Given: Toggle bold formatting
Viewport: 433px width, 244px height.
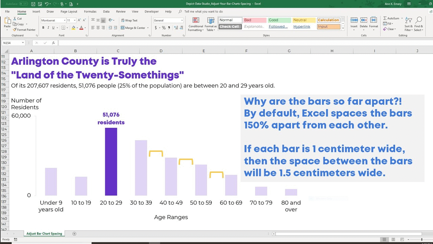Looking at the screenshot, I should pyautogui.click(x=43, y=27).
